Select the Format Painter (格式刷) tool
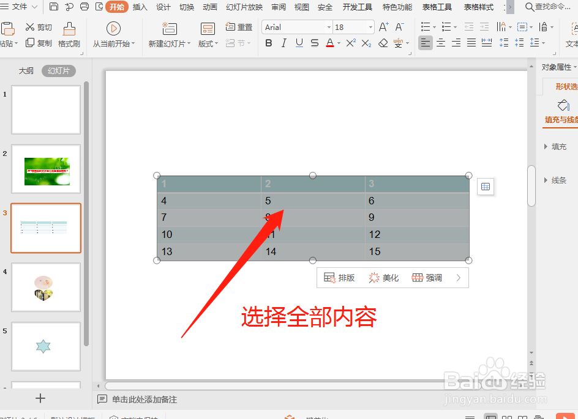578x419 pixels. coord(69,34)
